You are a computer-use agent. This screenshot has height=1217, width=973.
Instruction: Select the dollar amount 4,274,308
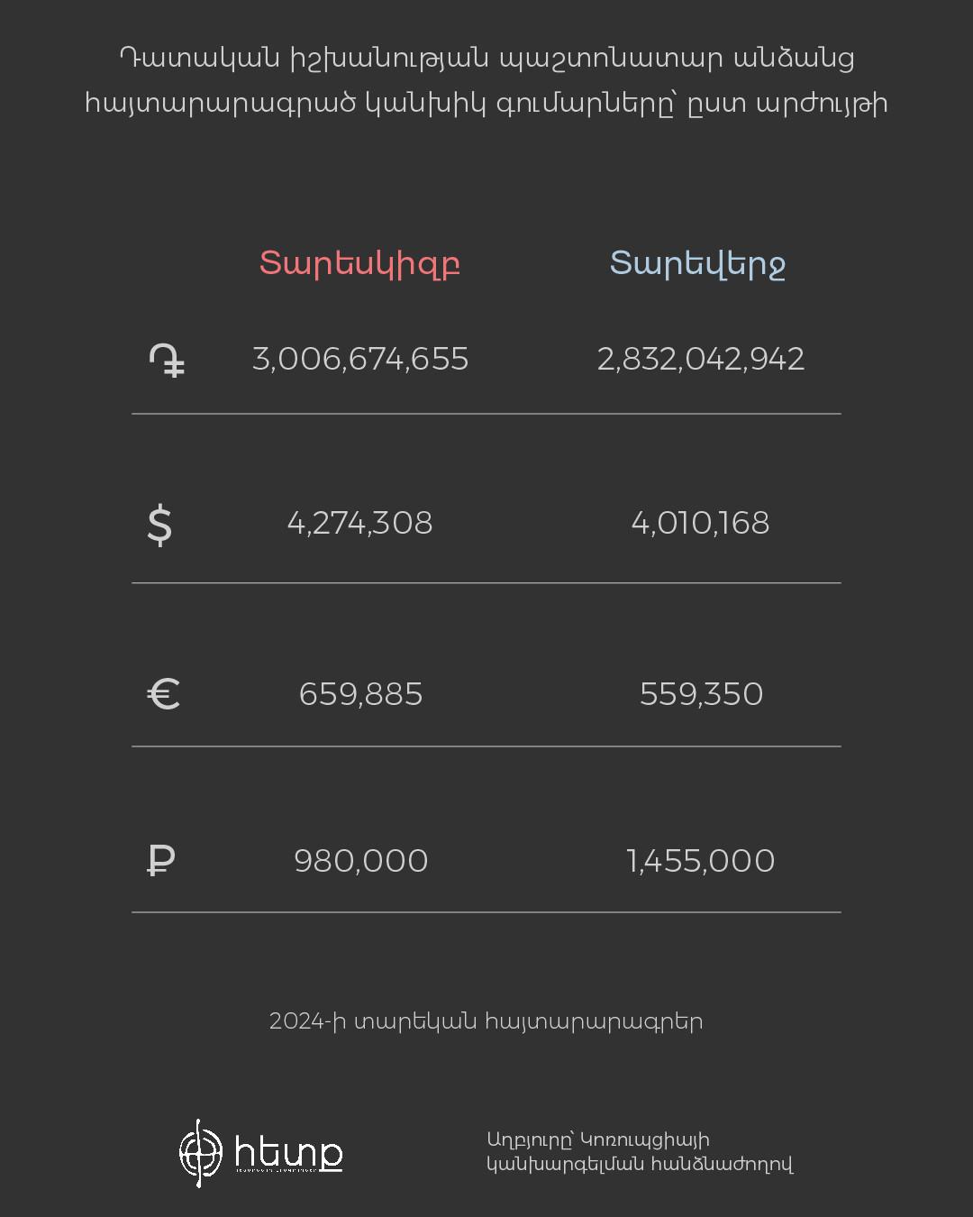pos(359,523)
